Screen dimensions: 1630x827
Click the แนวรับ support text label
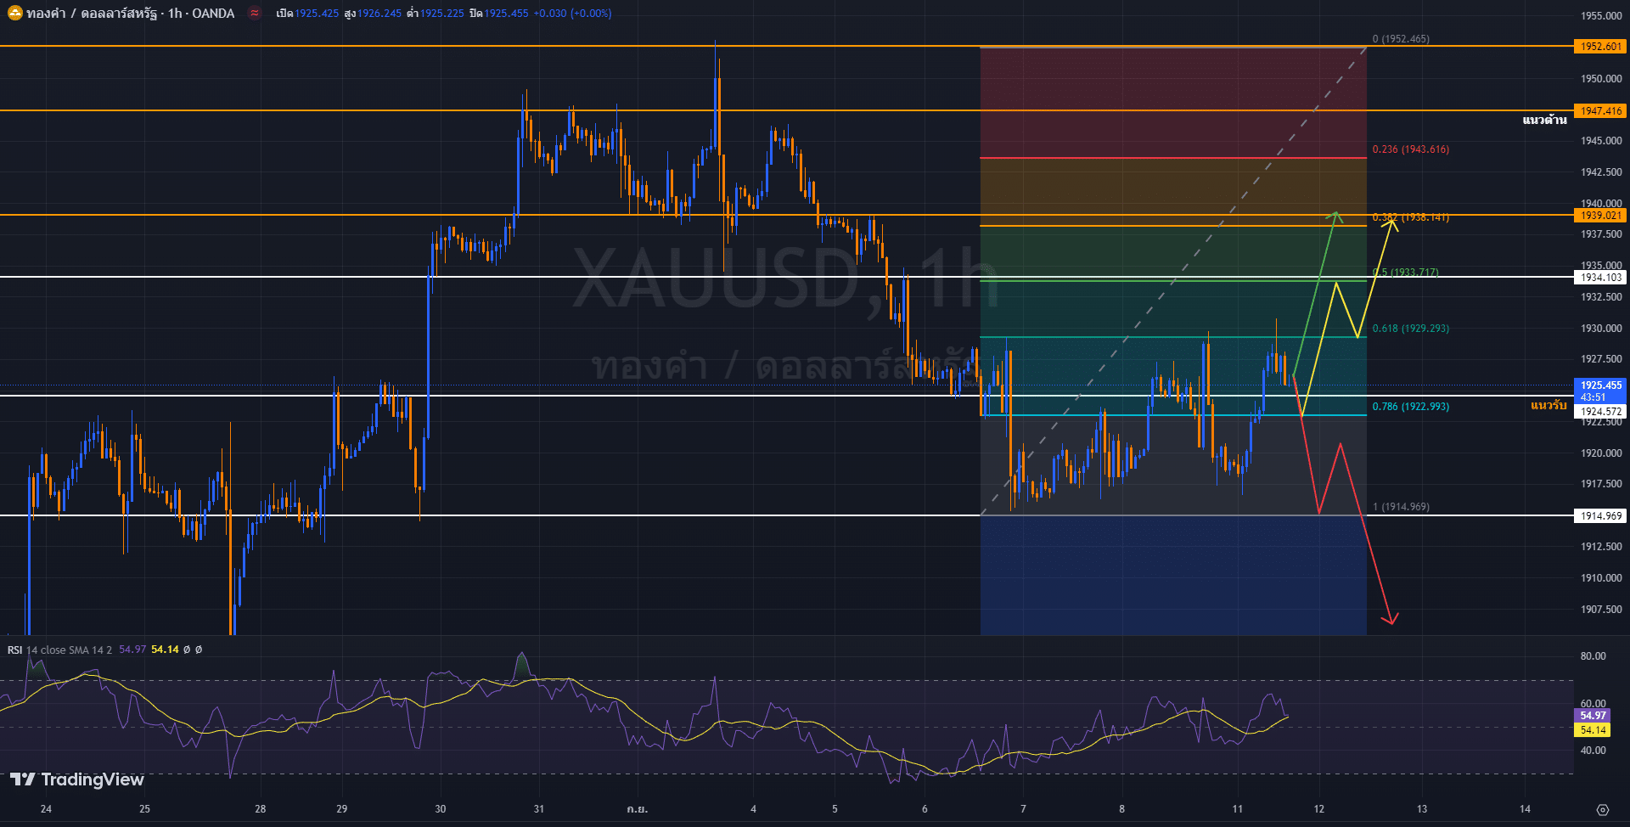coord(1548,405)
